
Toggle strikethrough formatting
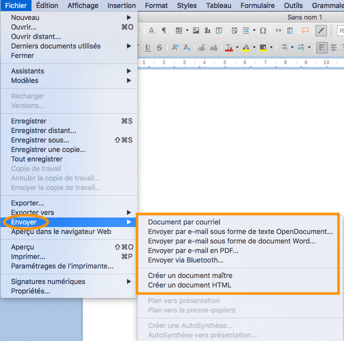pyautogui.click(x=159, y=48)
